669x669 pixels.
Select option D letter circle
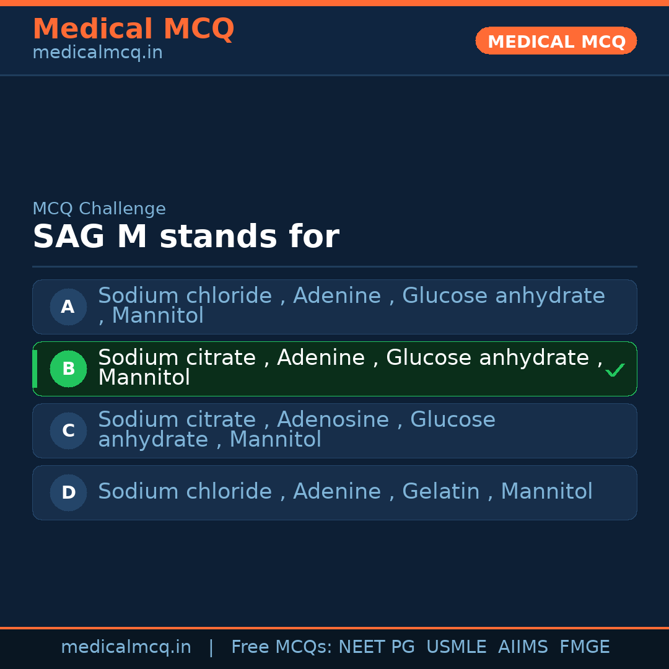click(68, 492)
